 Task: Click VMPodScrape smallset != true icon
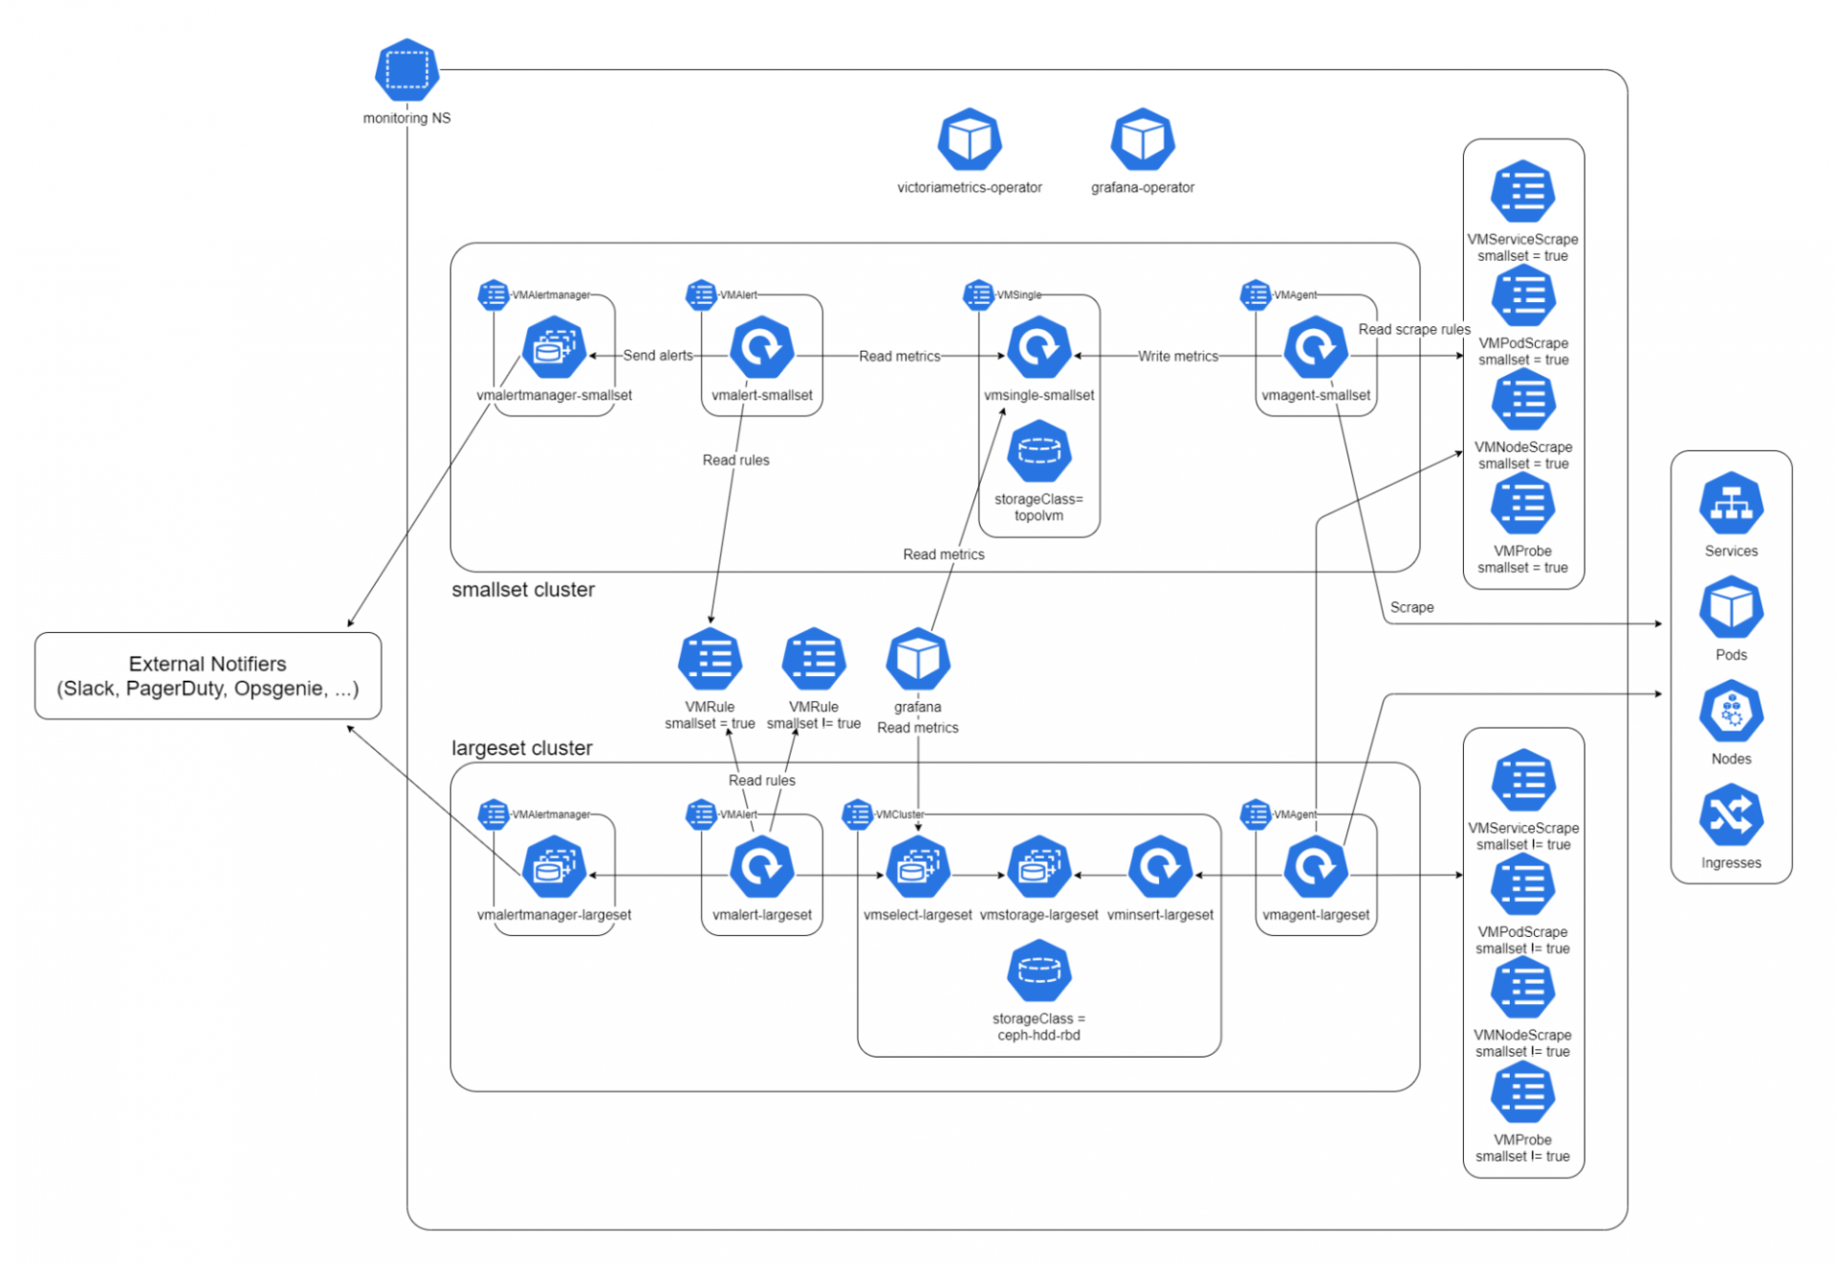point(1522,884)
